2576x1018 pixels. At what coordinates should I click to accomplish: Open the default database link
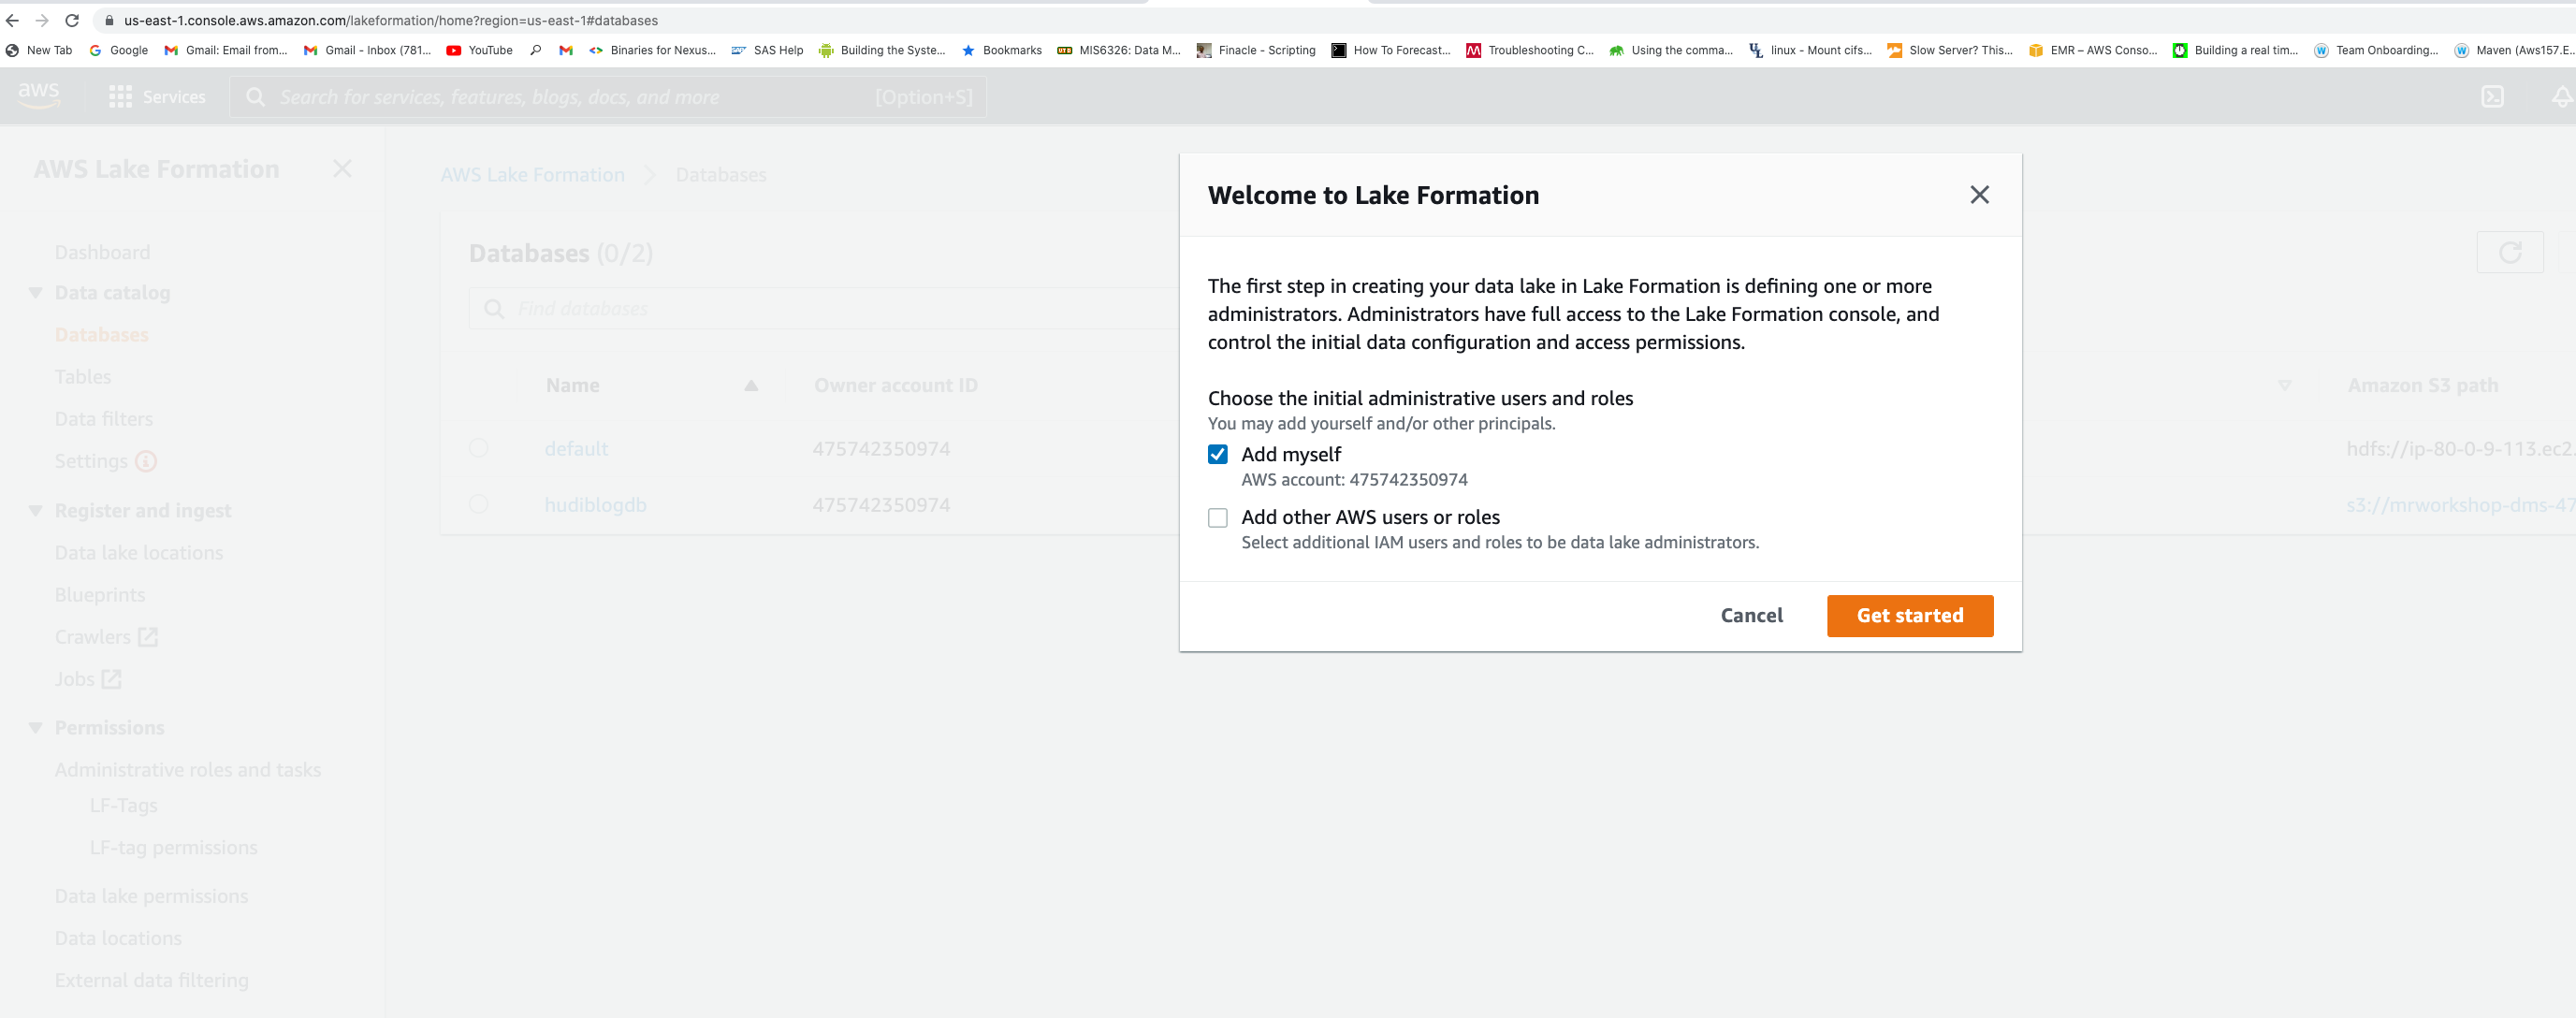(576, 448)
